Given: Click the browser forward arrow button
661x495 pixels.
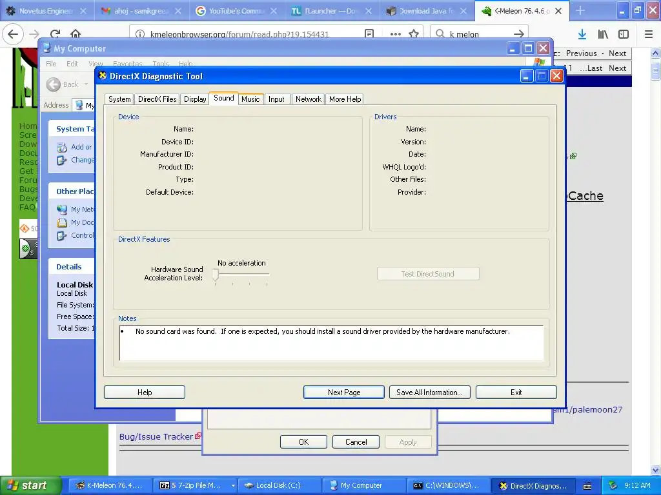Looking at the screenshot, I should coord(34,34).
